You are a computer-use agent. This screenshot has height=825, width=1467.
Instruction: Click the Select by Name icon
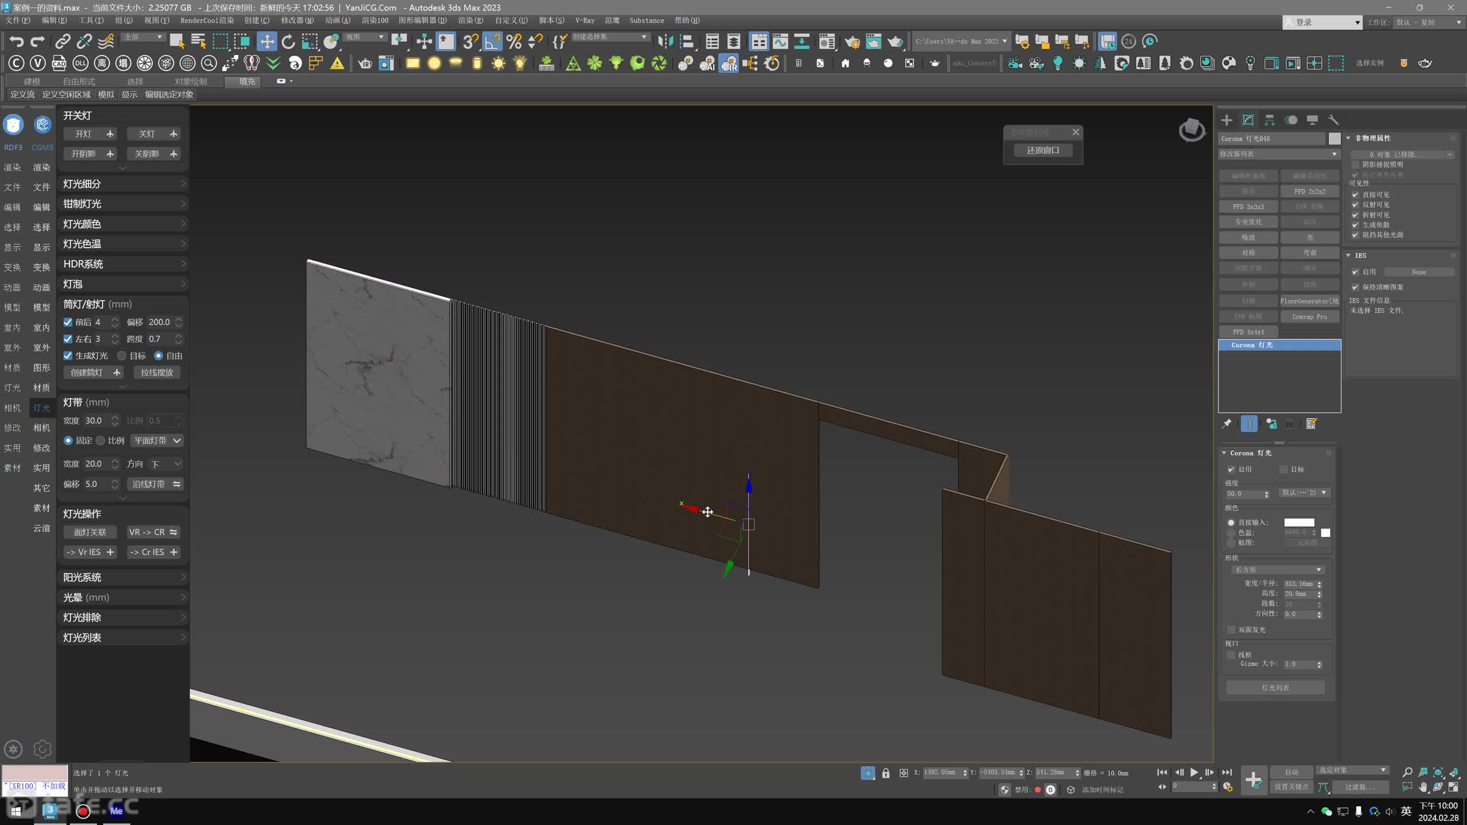[199, 41]
